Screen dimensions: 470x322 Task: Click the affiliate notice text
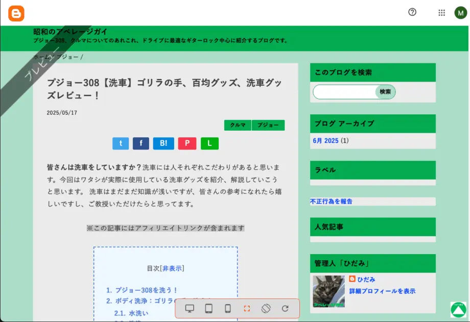click(166, 228)
